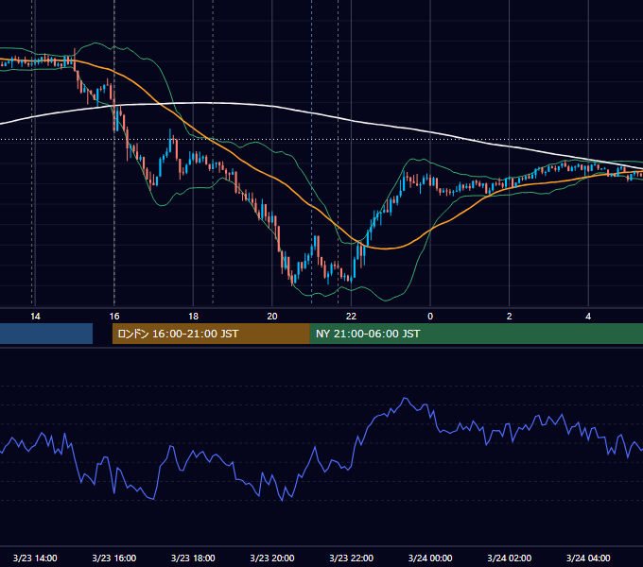Click the 3/23 20:00 time label
Screen dimensions: 643x567
click(x=272, y=558)
